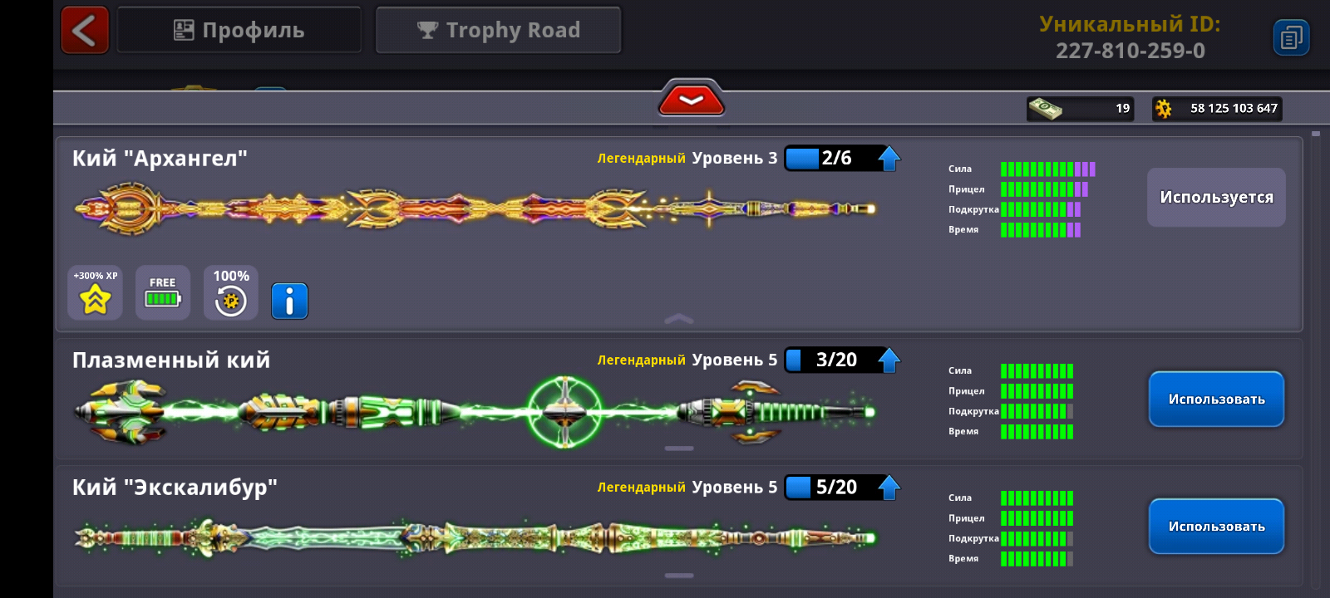1330x598 pixels.
Task: Tap the blue upgrade arrow on Archangel cue
Action: [889, 158]
